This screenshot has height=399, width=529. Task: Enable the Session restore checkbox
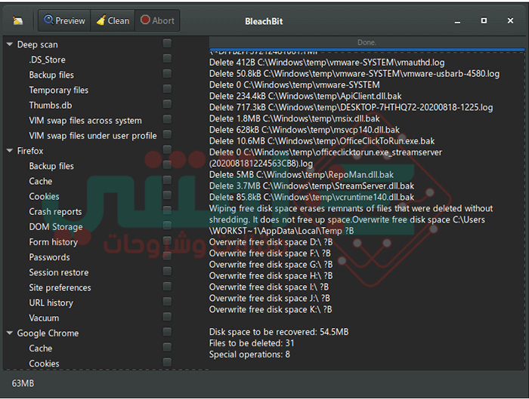click(x=167, y=271)
